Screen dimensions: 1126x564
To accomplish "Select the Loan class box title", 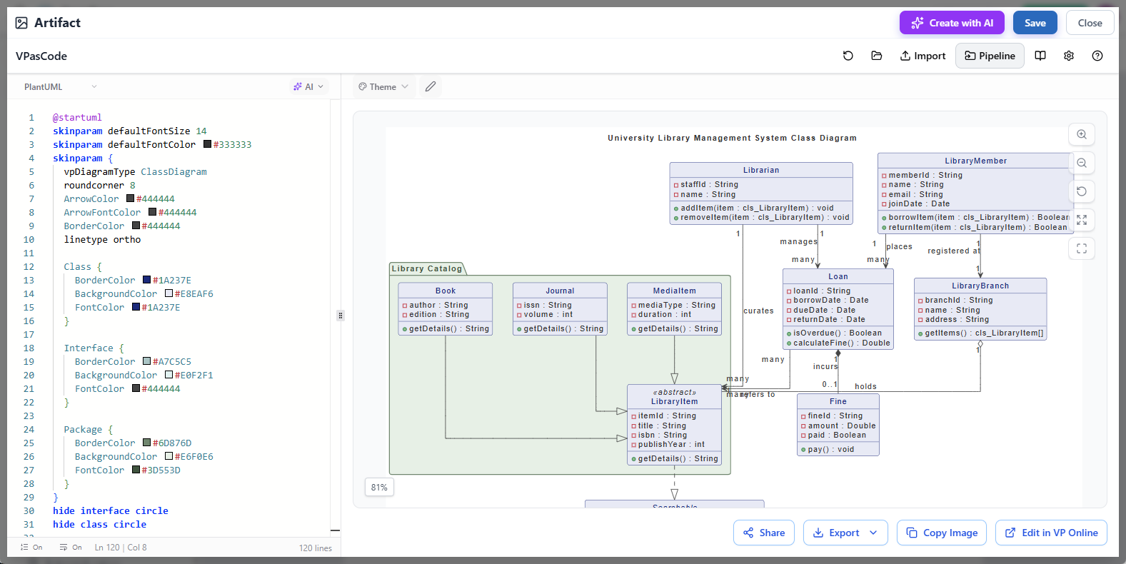I will pyautogui.click(x=838, y=276).
